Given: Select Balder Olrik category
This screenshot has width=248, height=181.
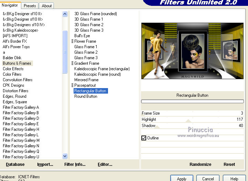Looking at the screenshot, I should [12, 58].
